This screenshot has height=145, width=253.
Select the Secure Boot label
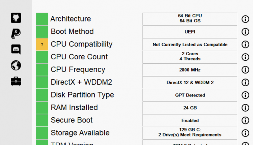click(72, 120)
